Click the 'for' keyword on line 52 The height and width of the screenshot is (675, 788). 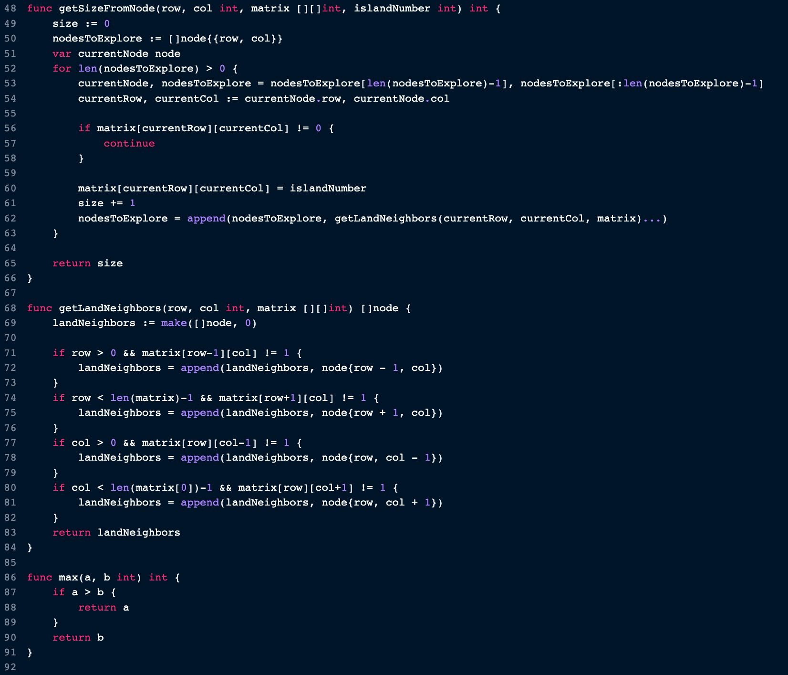pyautogui.click(x=62, y=68)
